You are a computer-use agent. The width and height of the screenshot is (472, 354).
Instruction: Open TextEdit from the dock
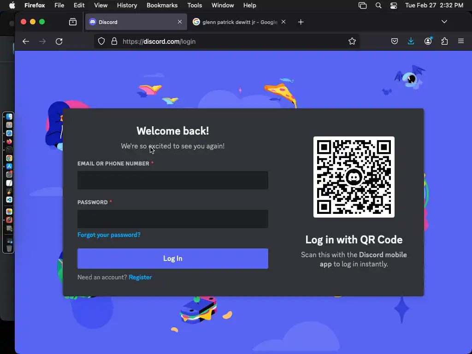[9, 183]
